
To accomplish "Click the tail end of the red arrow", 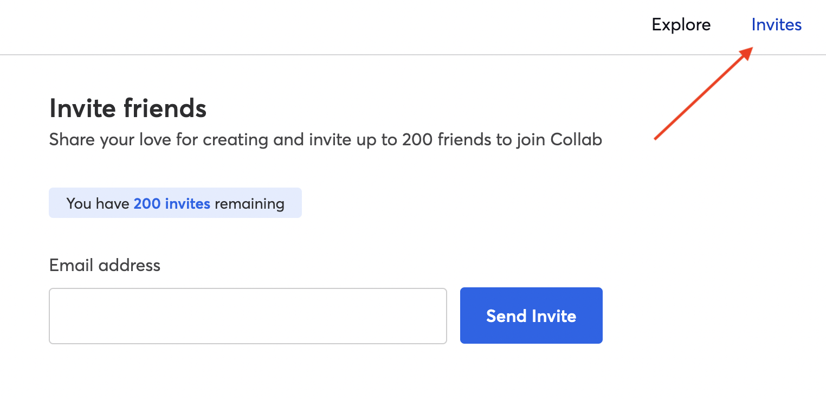I will coord(657,137).
